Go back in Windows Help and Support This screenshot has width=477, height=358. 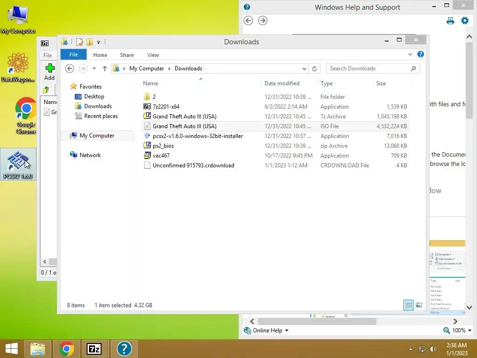coord(248,21)
